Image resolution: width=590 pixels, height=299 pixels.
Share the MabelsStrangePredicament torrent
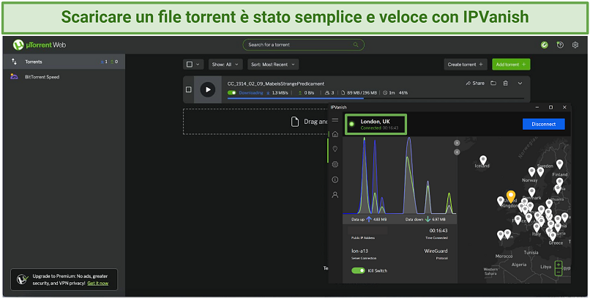pyautogui.click(x=475, y=84)
